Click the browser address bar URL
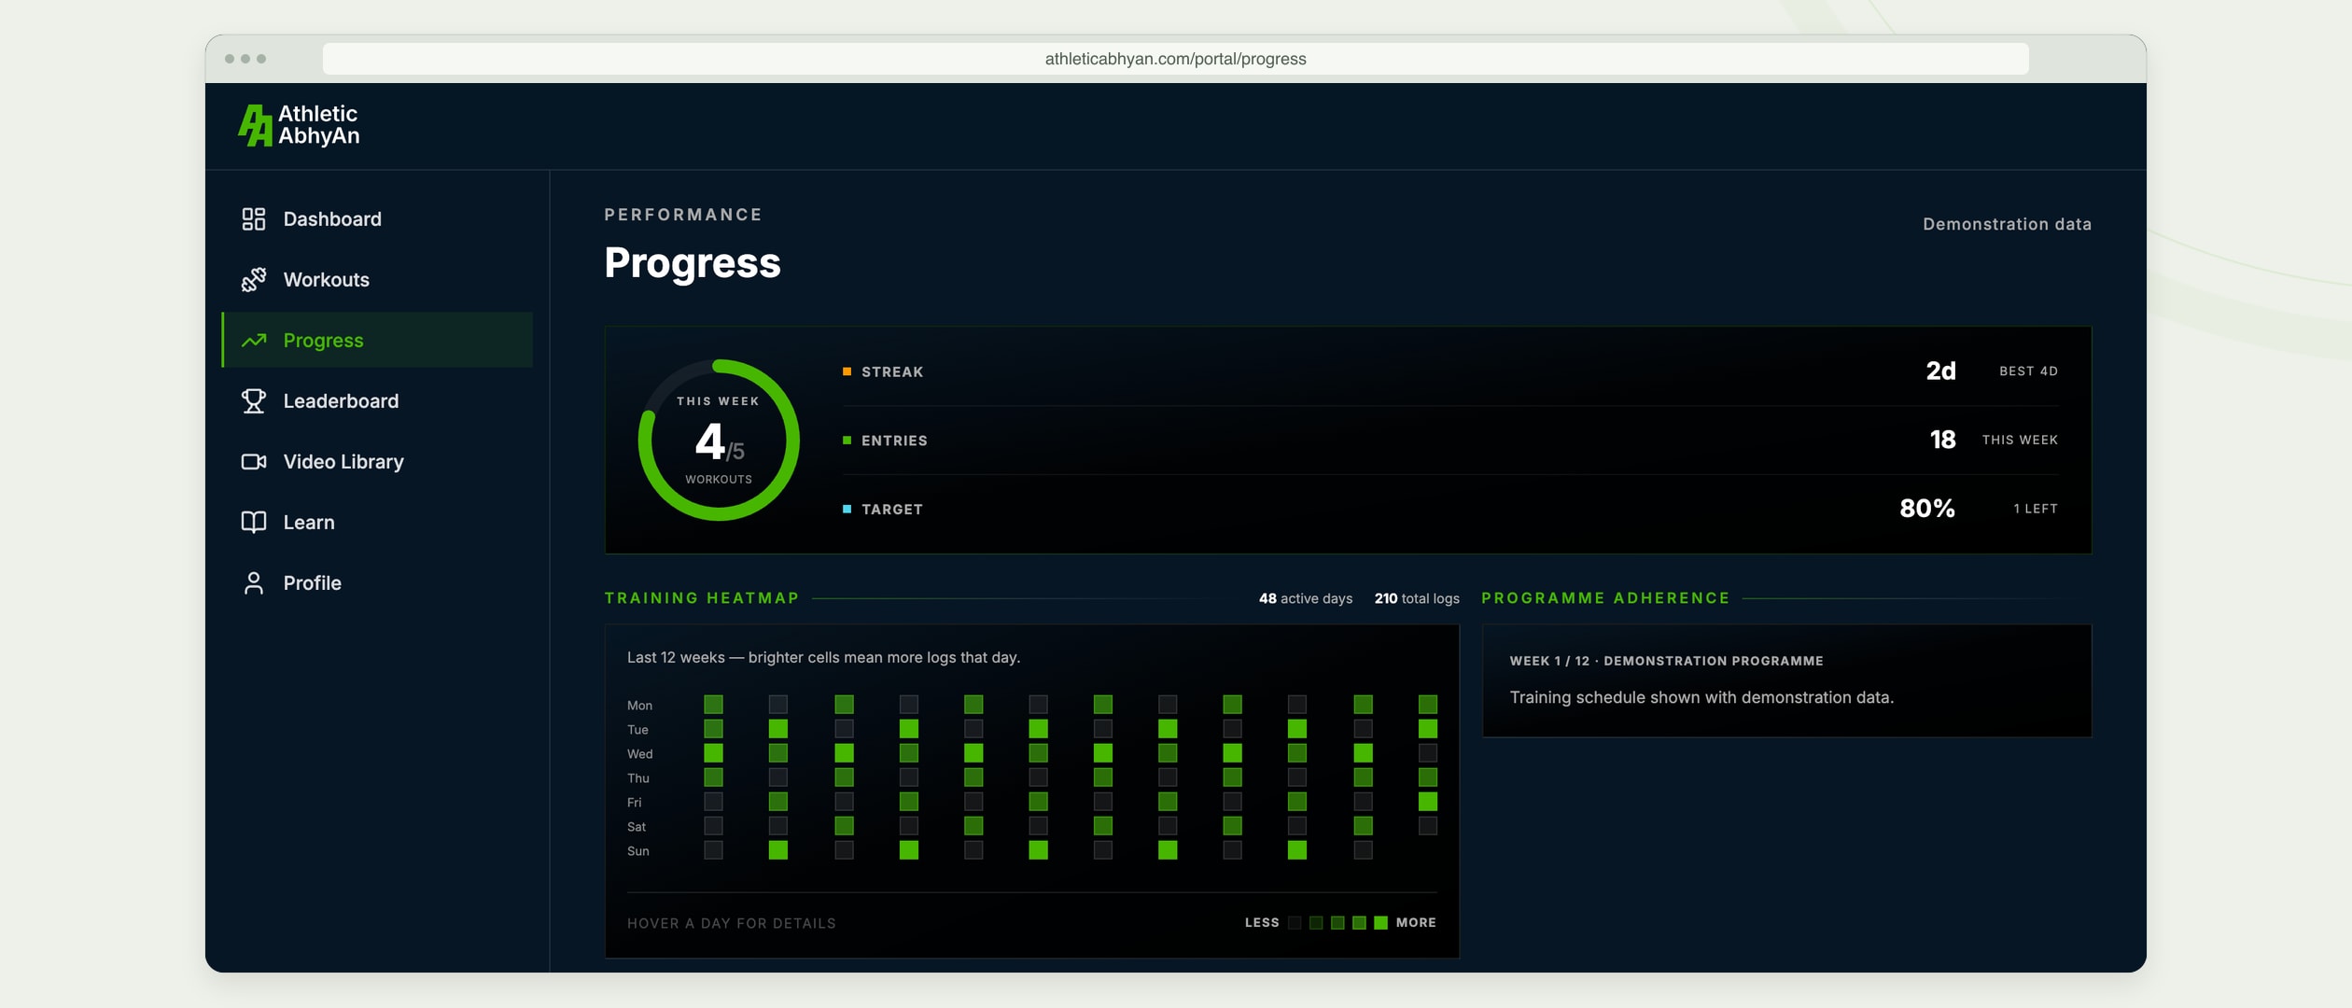 [1175, 59]
